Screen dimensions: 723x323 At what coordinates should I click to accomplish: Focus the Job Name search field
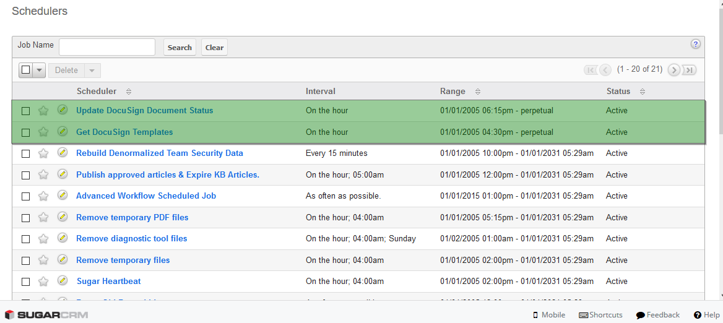click(107, 47)
